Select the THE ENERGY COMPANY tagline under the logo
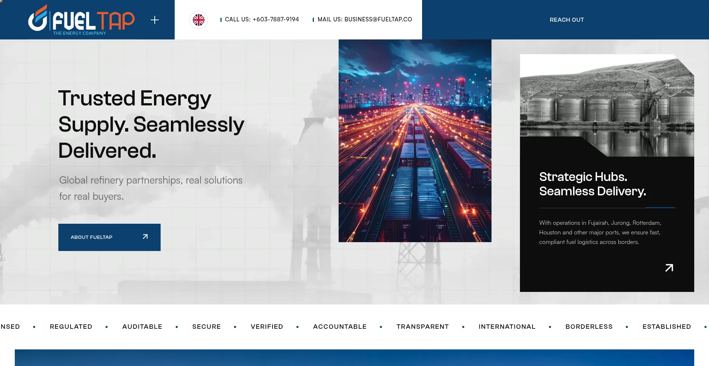The width and height of the screenshot is (709, 366). coord(79,33)
